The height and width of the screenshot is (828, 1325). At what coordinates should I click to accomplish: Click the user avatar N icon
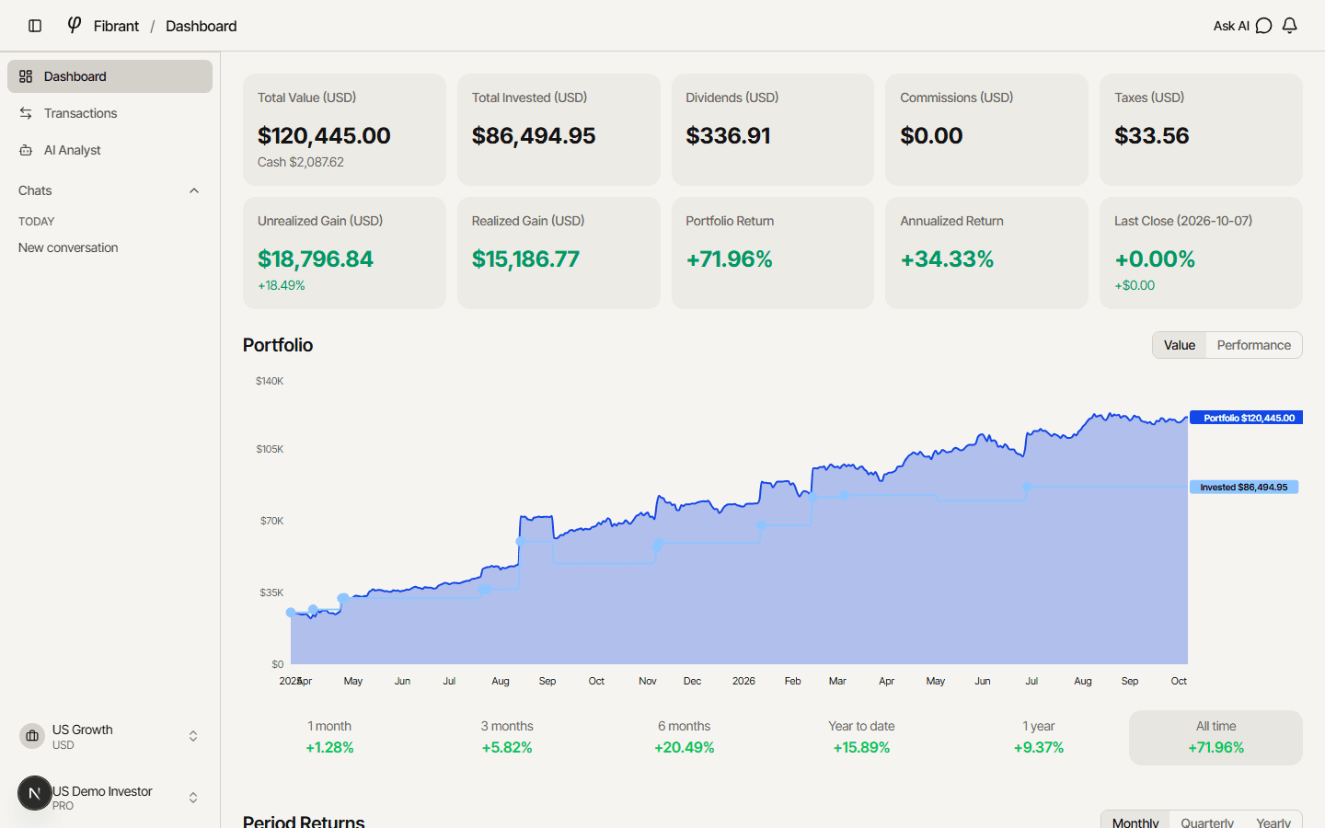(x=35, y=793)
